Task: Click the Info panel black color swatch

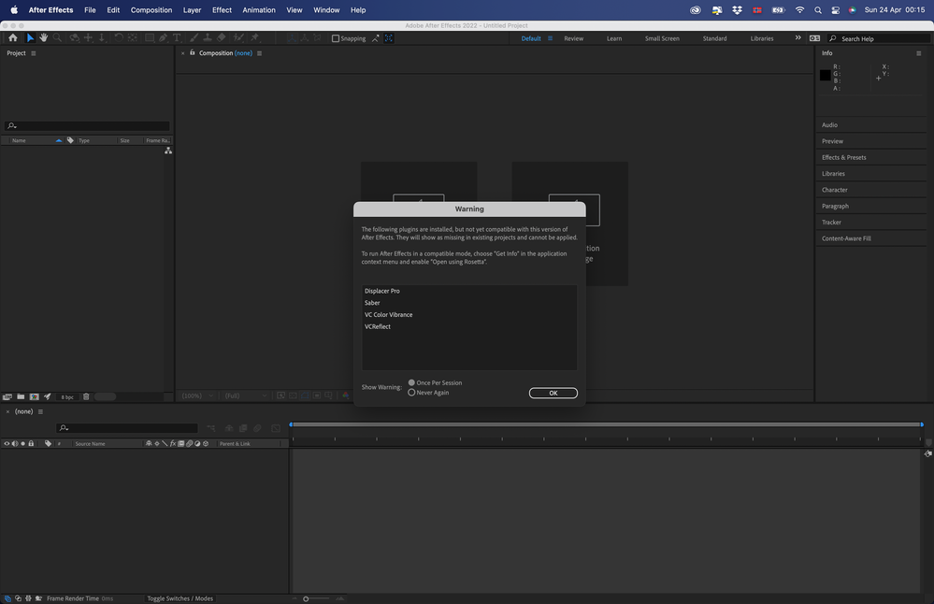Action: (825, 75)
